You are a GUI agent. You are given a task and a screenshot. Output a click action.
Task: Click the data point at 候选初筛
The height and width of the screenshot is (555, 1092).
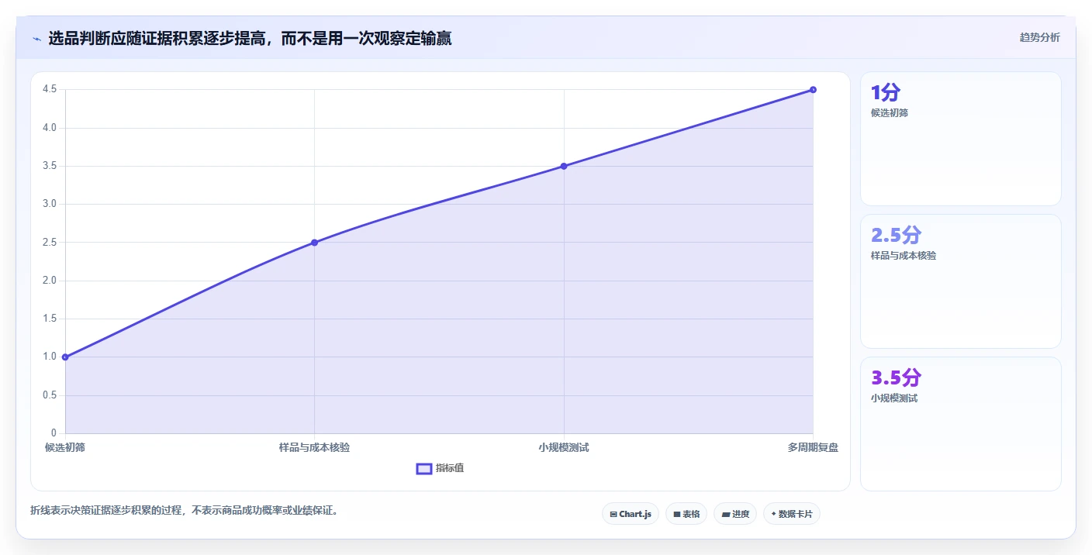tap(65, 357)
